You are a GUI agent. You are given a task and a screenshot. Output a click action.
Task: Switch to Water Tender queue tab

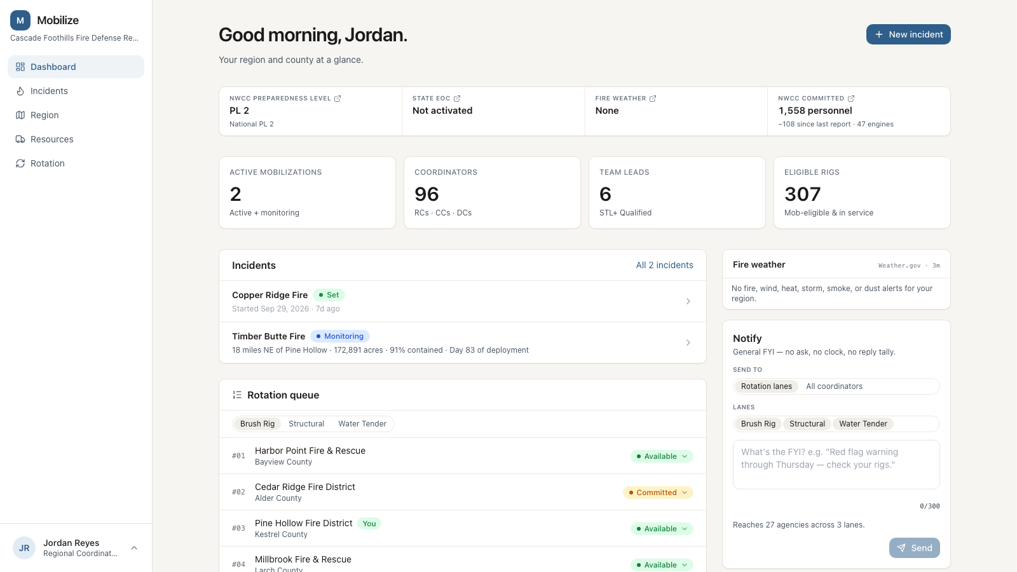362,424
